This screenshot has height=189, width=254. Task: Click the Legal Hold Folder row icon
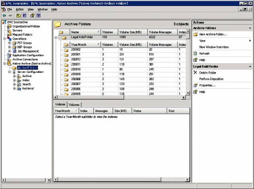[x=64, y=38]
